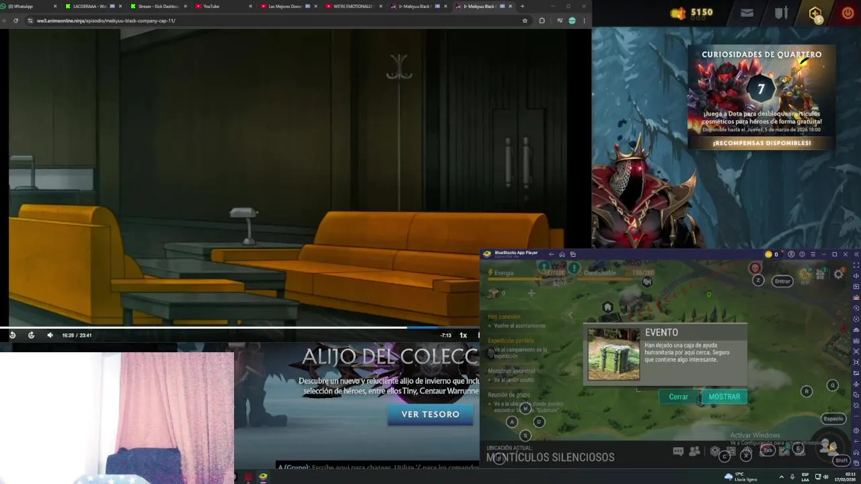Open the 1x playback speed selector
Viewport: 861px width, 484px height.
pyautogui.click(x=463, y=335)
